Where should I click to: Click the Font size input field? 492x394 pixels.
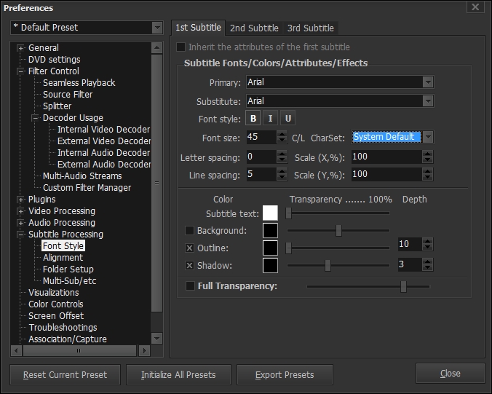[x=261, y=137]
